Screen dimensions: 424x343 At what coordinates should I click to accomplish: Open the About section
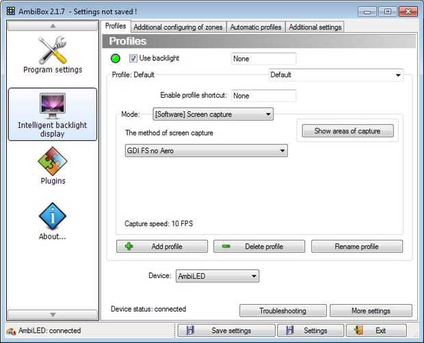53,221
